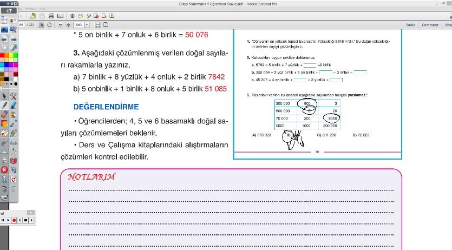Activate the Acrobat select tool arrow

pyautogui.click(x=42, y=25)
